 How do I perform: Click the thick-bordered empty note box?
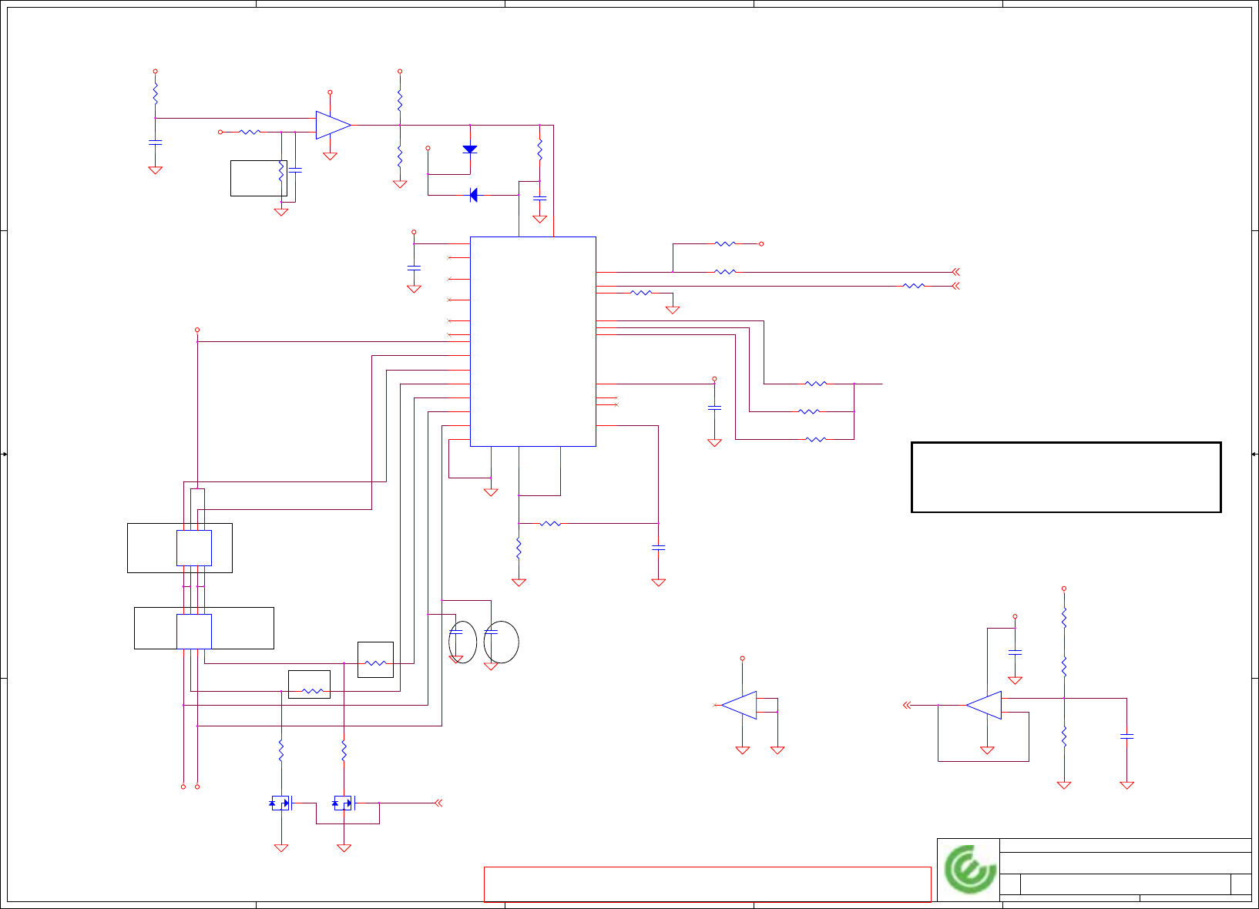click(1066, 477)
